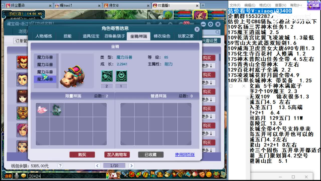The width and height of the screenshot is (321, 181).
Task: Switch to 技能 tab
Action: tap(67, 36)
